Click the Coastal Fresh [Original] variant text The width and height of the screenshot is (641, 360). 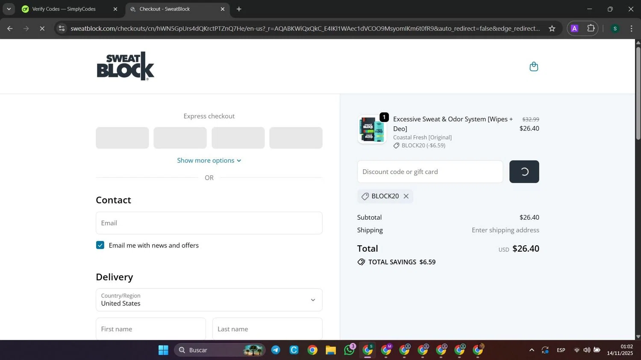pos(422,137)
